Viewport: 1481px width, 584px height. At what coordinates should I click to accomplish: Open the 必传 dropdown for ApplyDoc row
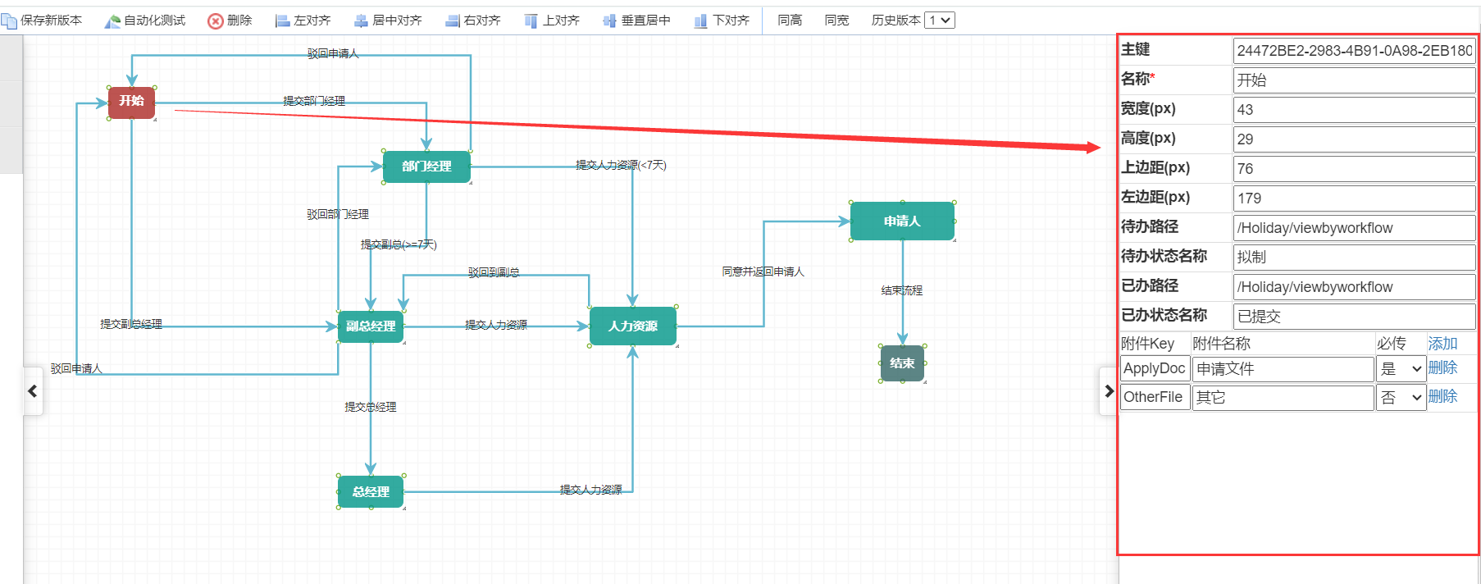coord(1401,369)
